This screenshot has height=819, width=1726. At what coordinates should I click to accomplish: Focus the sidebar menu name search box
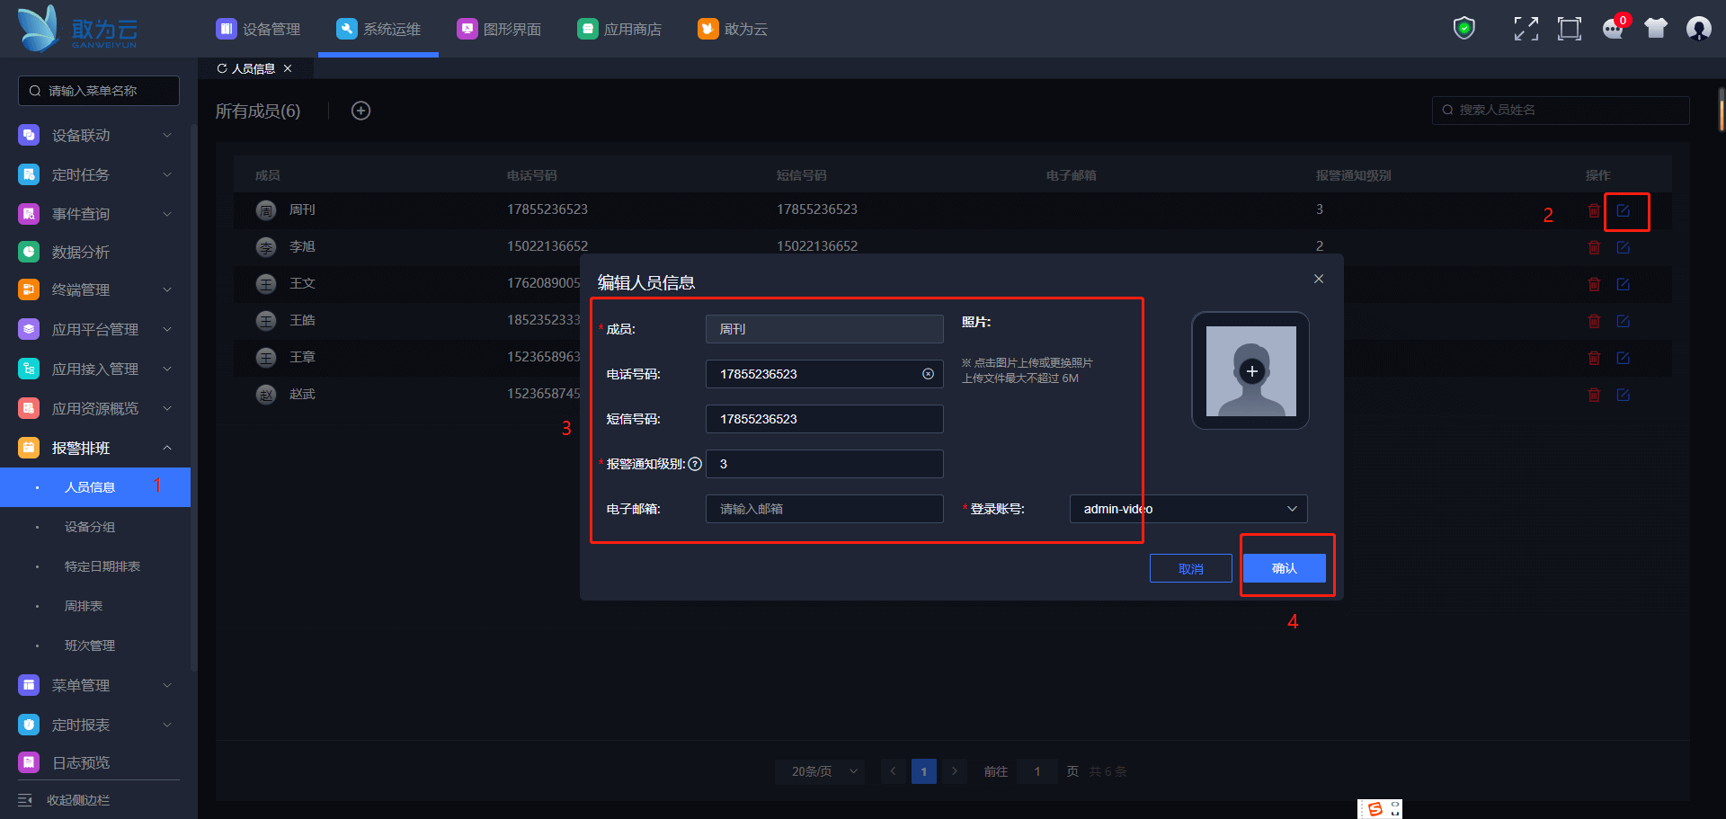click(x=99, y=91)
